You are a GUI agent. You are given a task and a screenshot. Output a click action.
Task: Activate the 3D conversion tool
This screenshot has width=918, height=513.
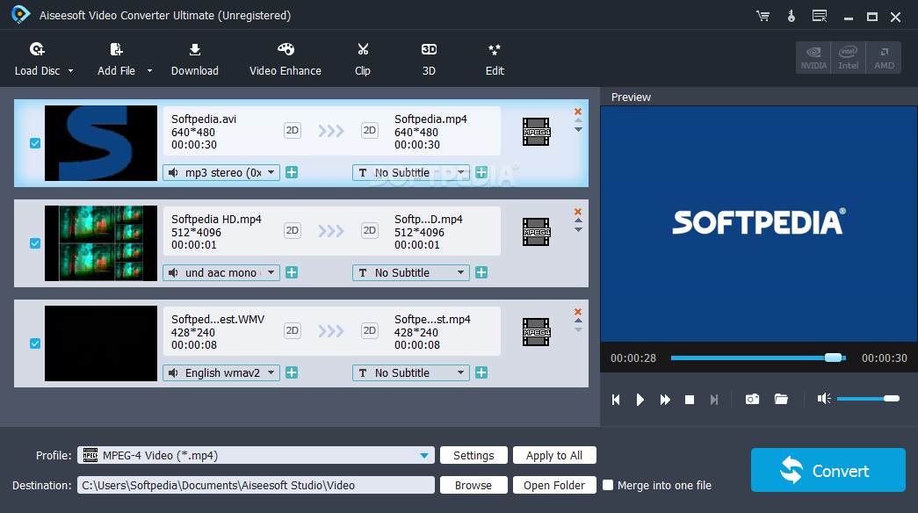click(x=429, y=57)
